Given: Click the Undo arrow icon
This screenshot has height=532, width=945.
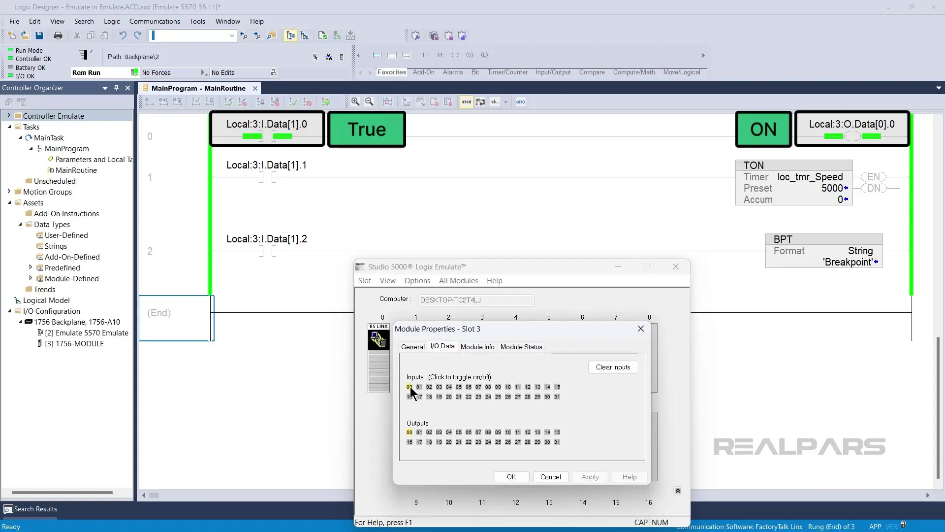Looking at the screenshot, I should pyautogui.click(x=123, y=35).
